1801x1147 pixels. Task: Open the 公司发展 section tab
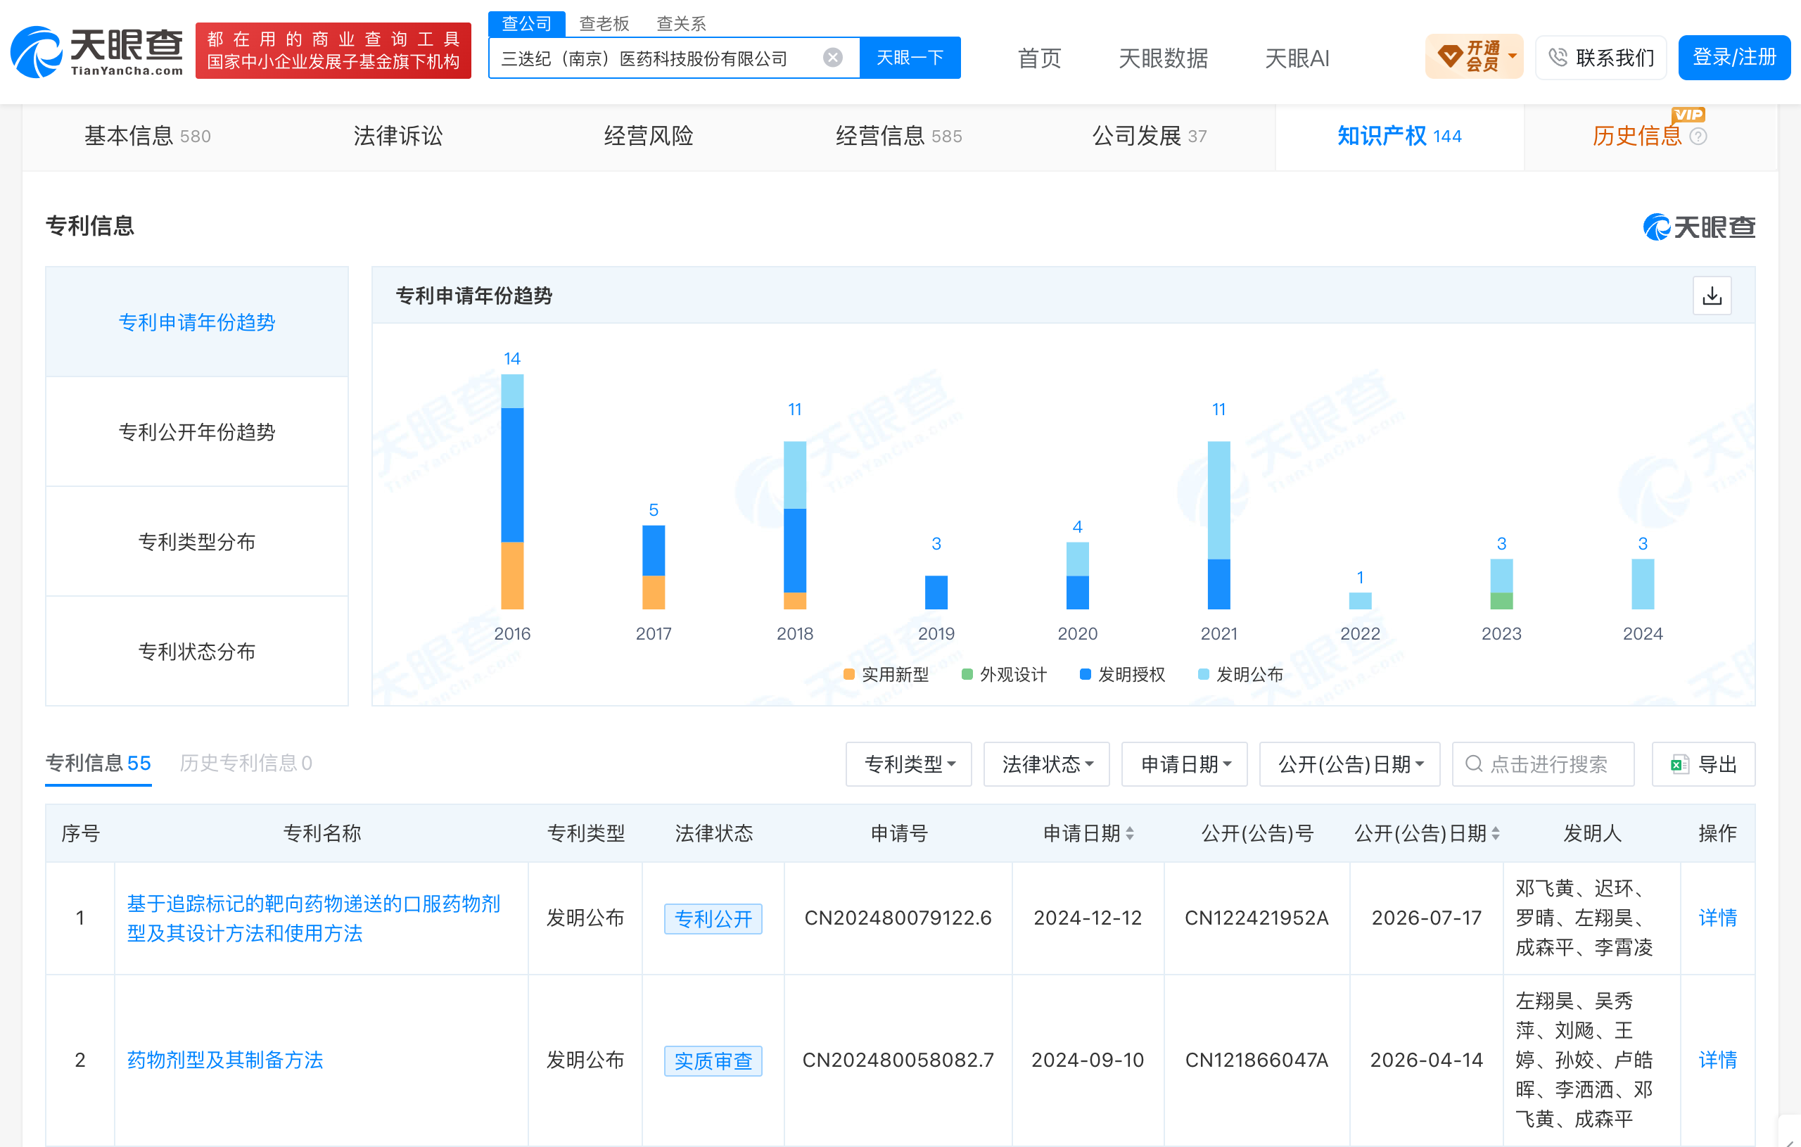pos(1150,137)
